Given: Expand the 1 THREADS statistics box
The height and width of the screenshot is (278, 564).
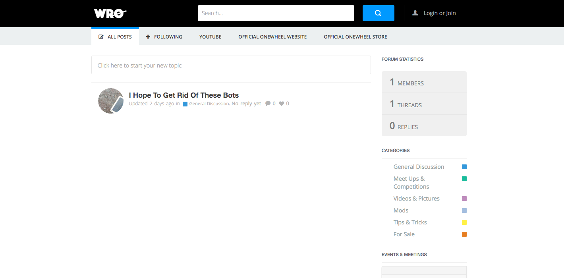Looking at the screenshot, I should (424, 104).
